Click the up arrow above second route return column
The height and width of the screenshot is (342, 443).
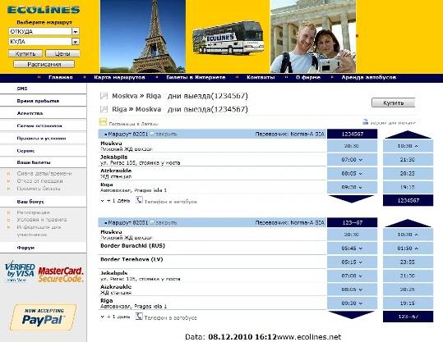[x=408, y=223]
